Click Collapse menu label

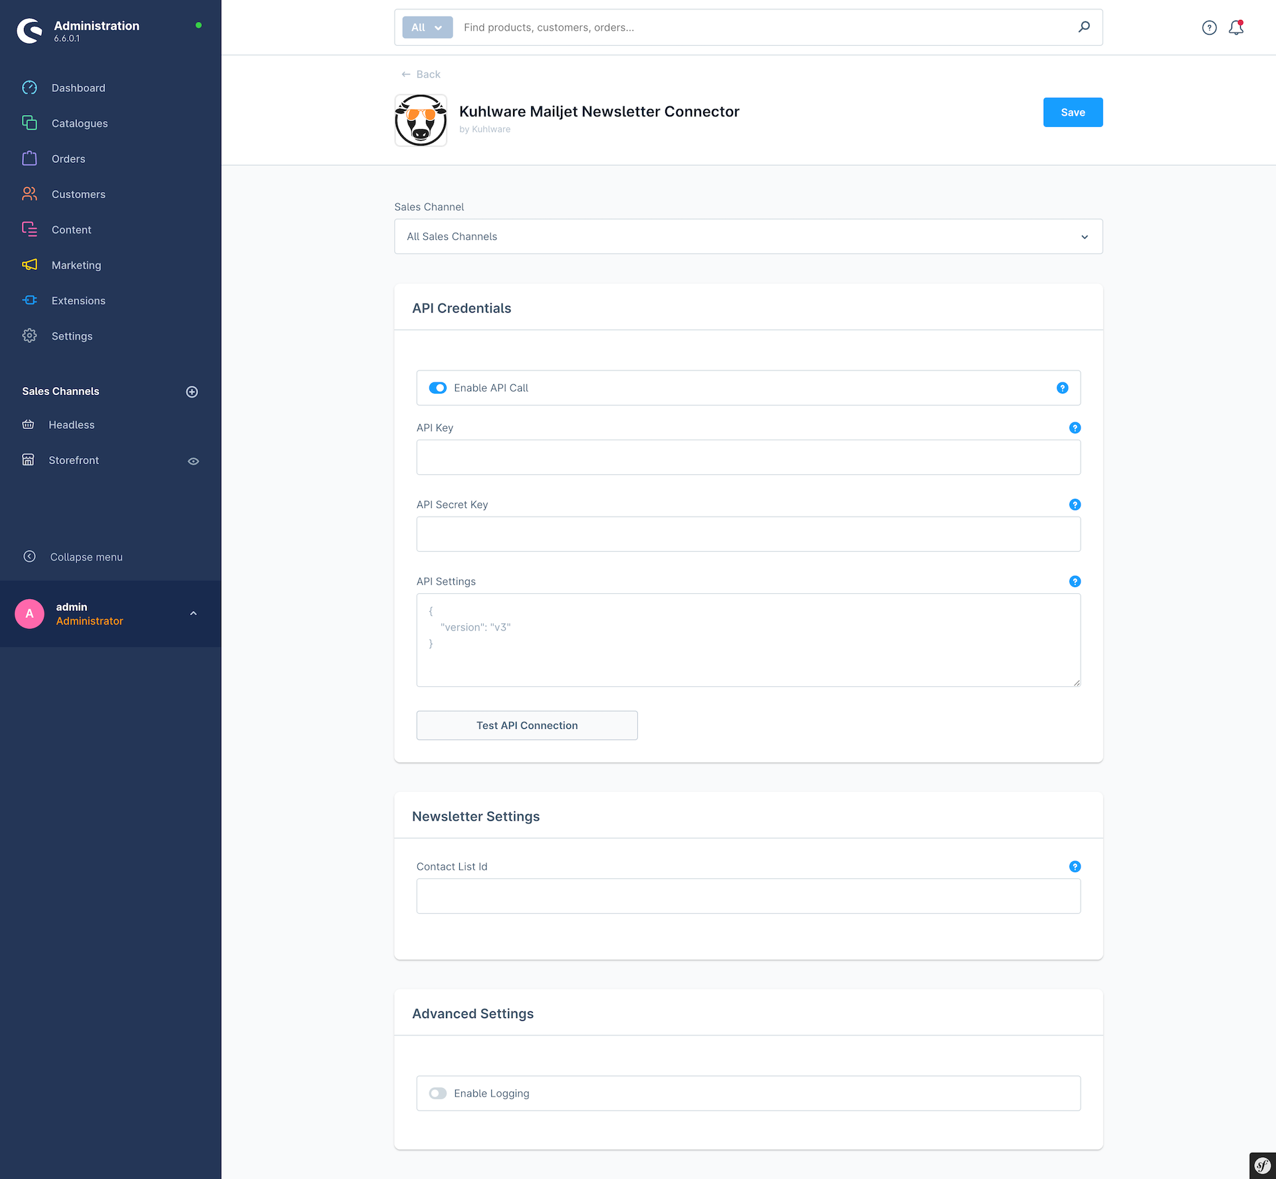(86, 557)
